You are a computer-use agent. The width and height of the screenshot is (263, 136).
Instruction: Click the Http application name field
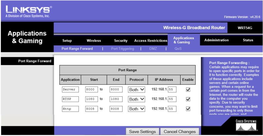[70, 109]
